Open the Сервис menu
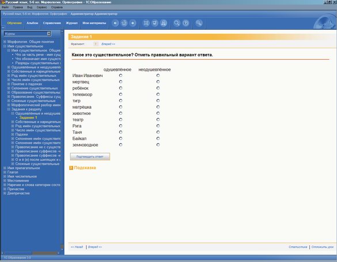Viewport: 337px width, 262px height. pyautogui.click(x=41, y=7)
